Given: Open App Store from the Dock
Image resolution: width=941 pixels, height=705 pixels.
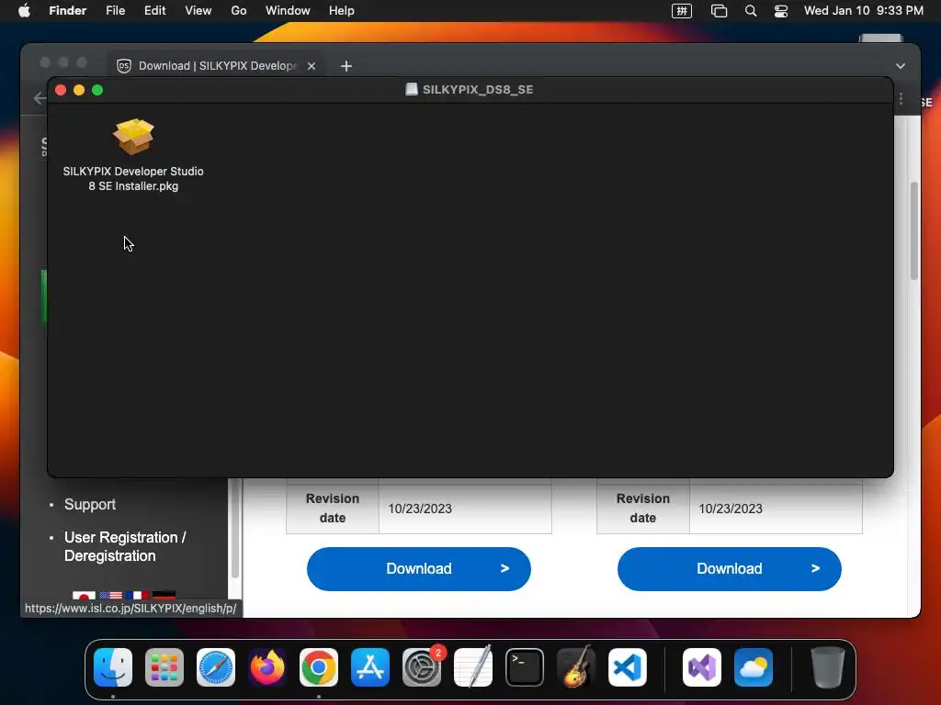Looking at the screenshot, I should tap(370, 667).
